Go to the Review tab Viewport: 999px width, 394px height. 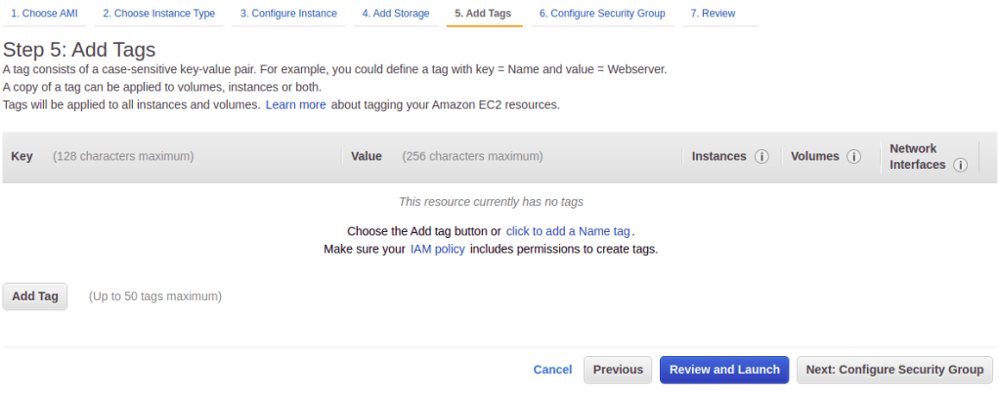[713, 14]
